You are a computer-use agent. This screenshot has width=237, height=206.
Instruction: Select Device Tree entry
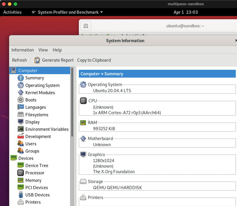37,165
